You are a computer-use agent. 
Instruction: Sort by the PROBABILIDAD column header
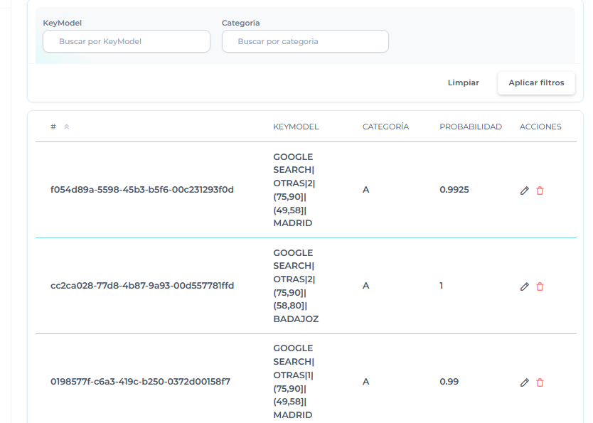tap(470, 127)
